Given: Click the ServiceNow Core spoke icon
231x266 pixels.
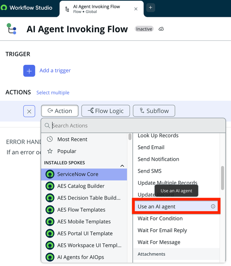Looking at the screenshot, I should click(x=50, y=174).
